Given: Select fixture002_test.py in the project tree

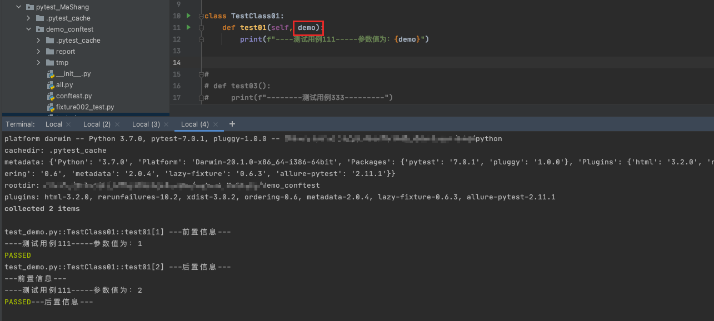Looking at the screenshot, I should (x=85, y=107).
